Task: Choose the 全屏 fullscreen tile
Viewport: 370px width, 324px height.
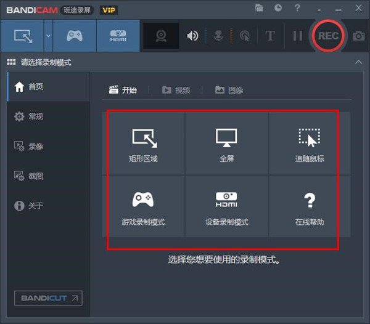Action: 226,144
